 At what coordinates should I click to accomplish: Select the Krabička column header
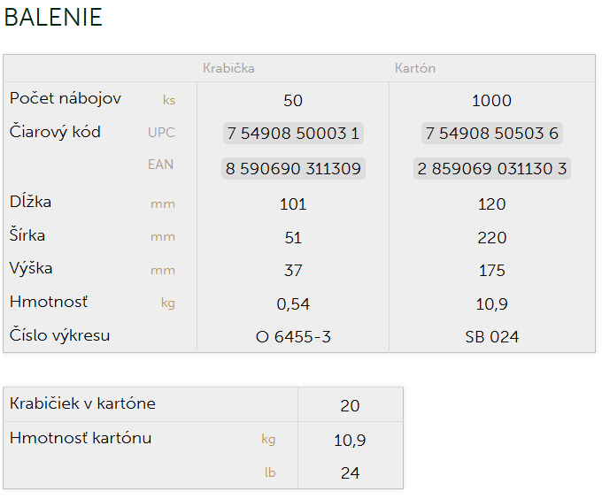pos(228,68)
